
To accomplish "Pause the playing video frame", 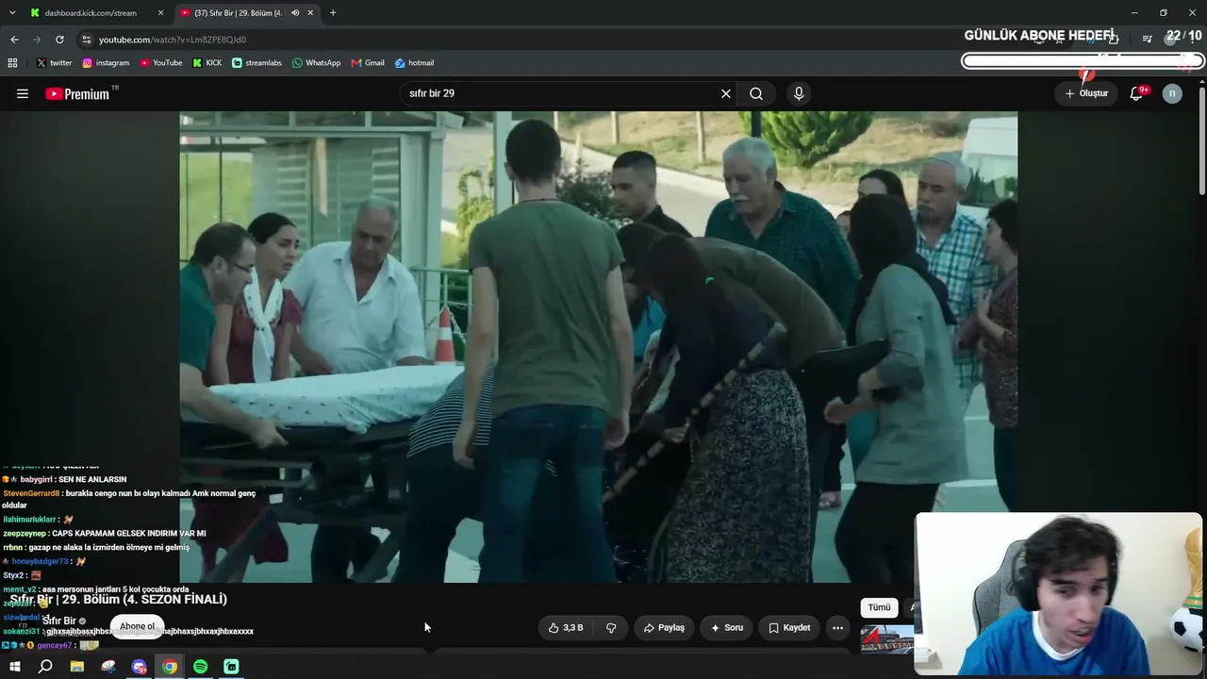I will pyautogui.click(x=598, y=347).
